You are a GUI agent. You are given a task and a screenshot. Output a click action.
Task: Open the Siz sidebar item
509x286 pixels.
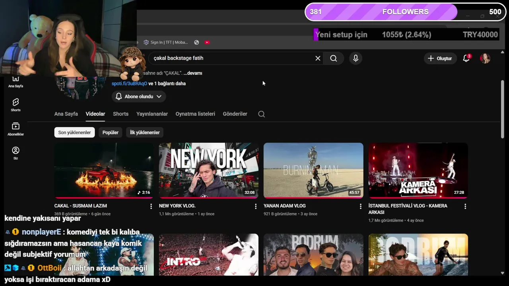(16, 153)
